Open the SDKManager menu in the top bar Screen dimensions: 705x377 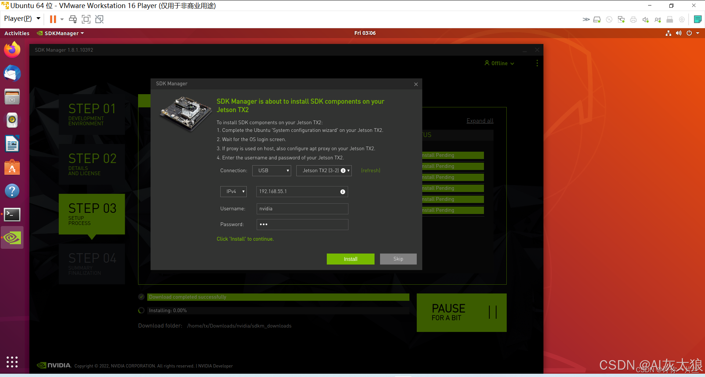click(x=60, y=33)
